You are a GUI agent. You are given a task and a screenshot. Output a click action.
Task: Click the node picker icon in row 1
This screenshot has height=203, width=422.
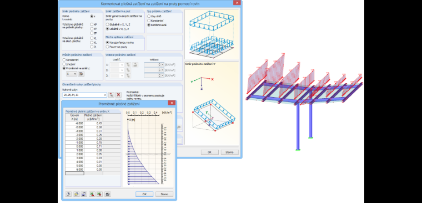point(128,65)
